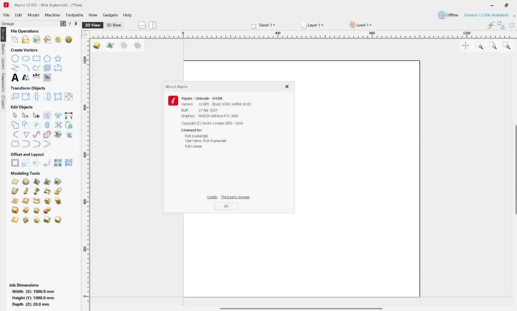Open the Draw Text tool (large A)

coord(15,77)
